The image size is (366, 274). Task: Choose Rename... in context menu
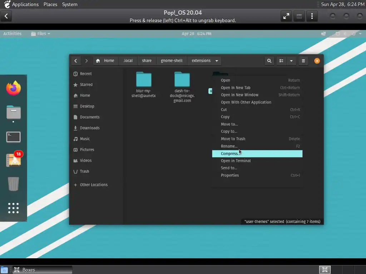[x=257, y=146]
